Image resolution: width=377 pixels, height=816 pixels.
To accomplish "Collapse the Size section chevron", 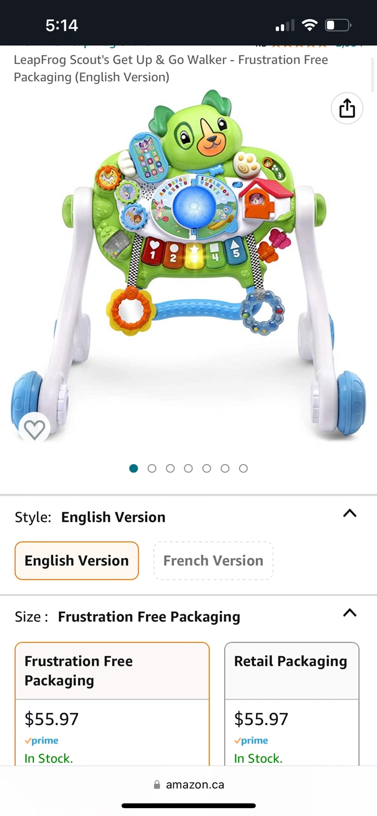I will pyautogui.click(x=350, y=613).
